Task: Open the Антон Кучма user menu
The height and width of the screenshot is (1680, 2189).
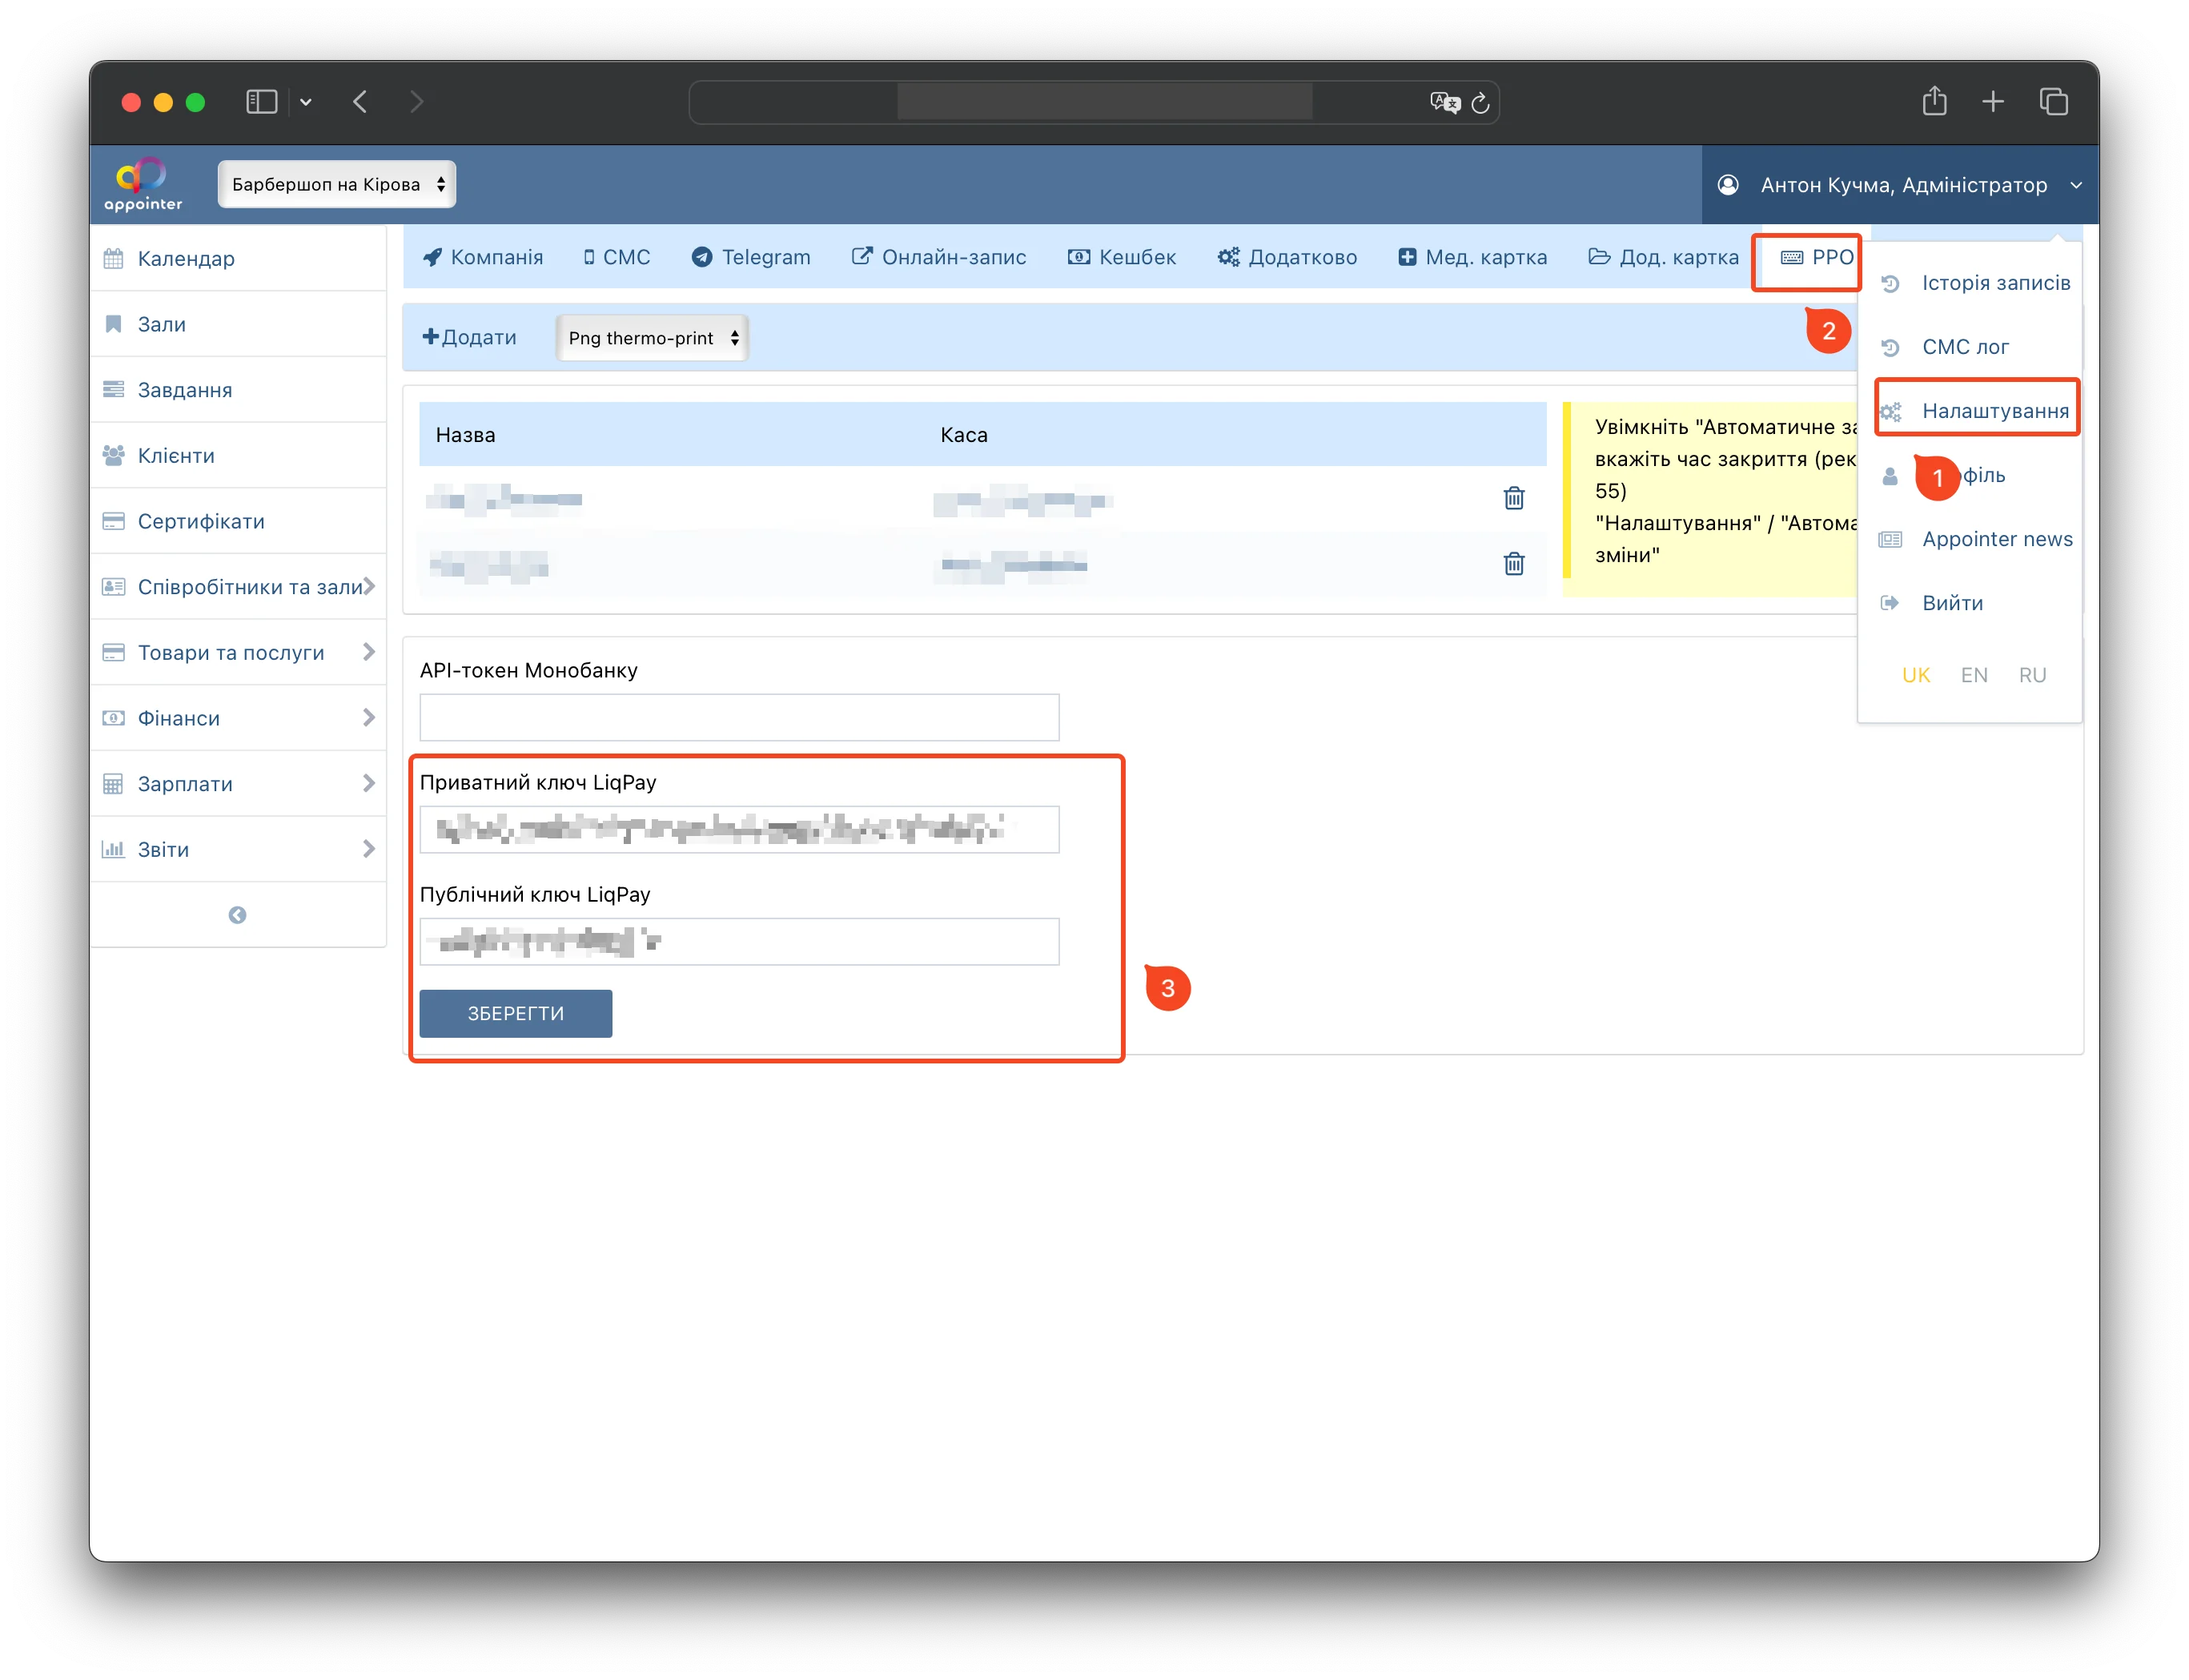Action: 1899,185
